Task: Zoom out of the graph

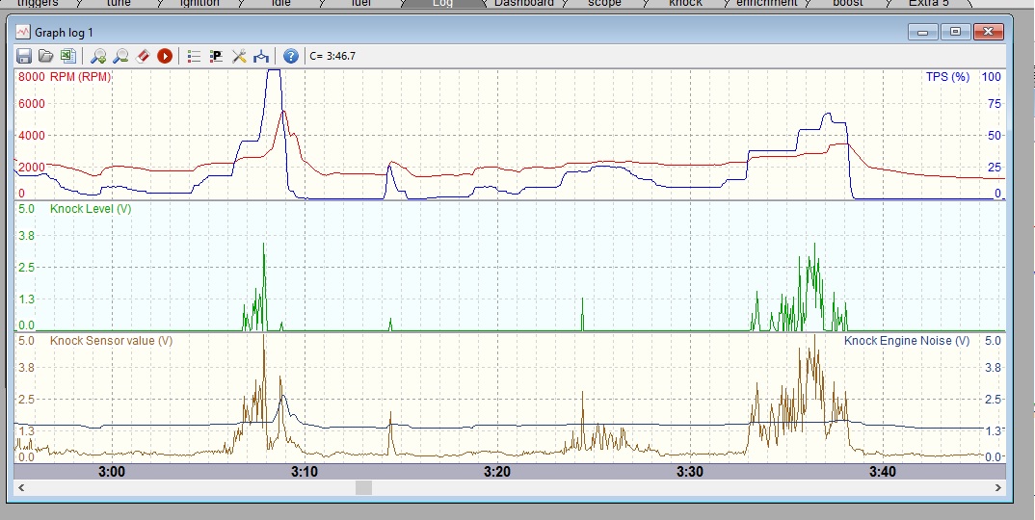Action: 120,56
